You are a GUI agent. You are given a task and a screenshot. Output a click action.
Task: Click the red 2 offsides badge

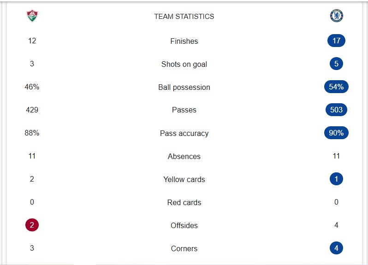pos(32,225)
